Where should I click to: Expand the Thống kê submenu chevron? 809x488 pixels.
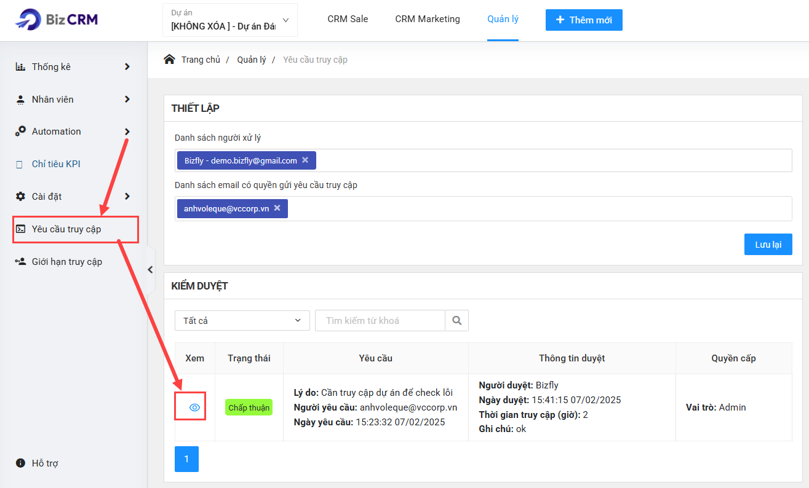click(127, 66)
